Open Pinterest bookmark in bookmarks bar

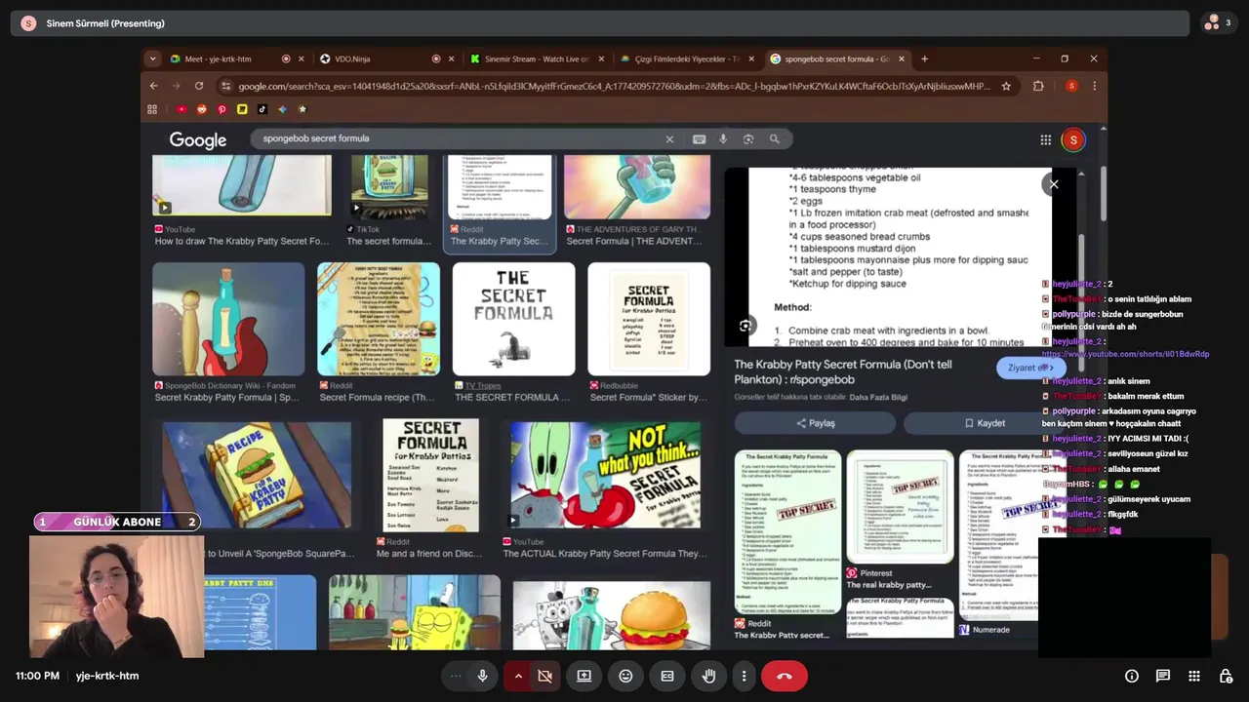222,109
